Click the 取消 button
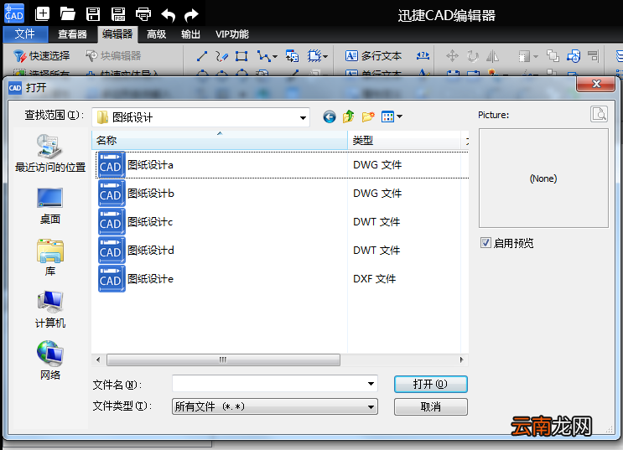The image size is (623, 450). pyautogui.click(x=431, y=406)
